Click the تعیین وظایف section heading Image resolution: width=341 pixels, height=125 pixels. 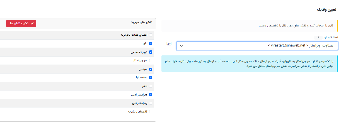pyautogui.click(x=326, y=10)
